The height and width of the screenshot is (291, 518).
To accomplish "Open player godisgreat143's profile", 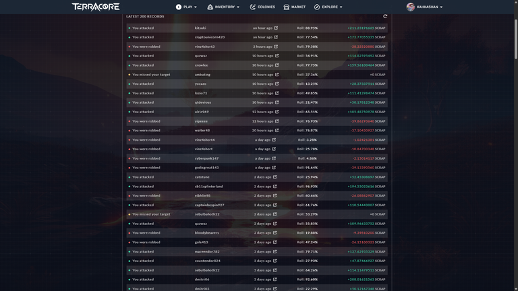I will pyautogui.click(x=206, y=168).
